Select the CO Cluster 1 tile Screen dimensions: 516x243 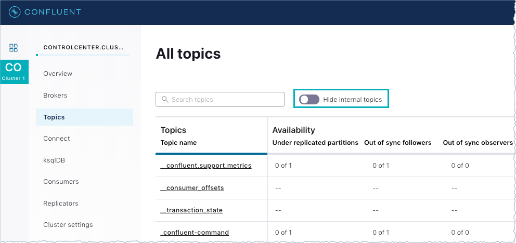[14, 71]
